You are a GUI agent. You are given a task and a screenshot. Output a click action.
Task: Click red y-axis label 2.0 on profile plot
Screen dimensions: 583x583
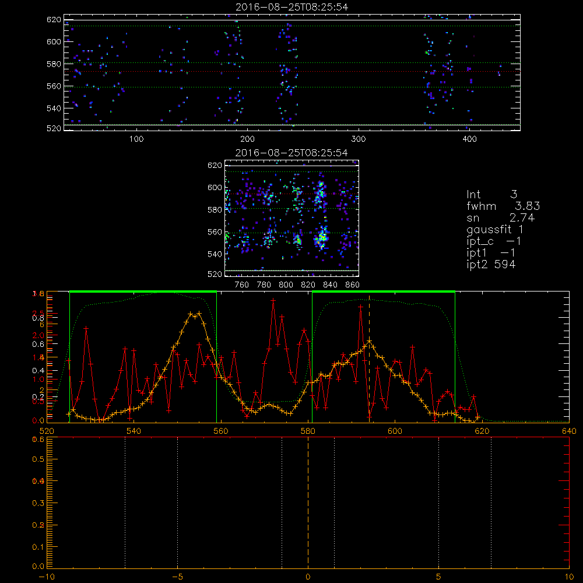pyautogui.click(x=38, y=335)
